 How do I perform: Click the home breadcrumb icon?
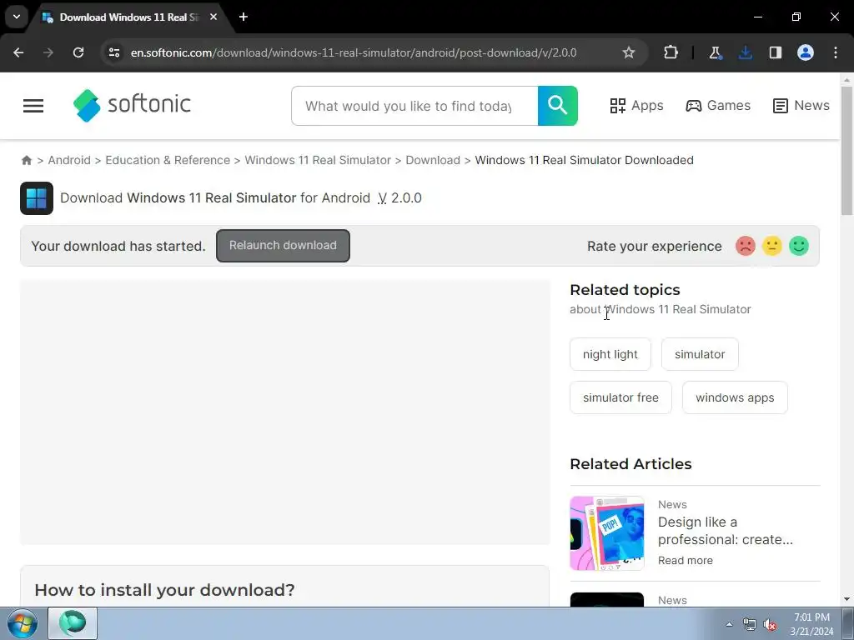26,160
